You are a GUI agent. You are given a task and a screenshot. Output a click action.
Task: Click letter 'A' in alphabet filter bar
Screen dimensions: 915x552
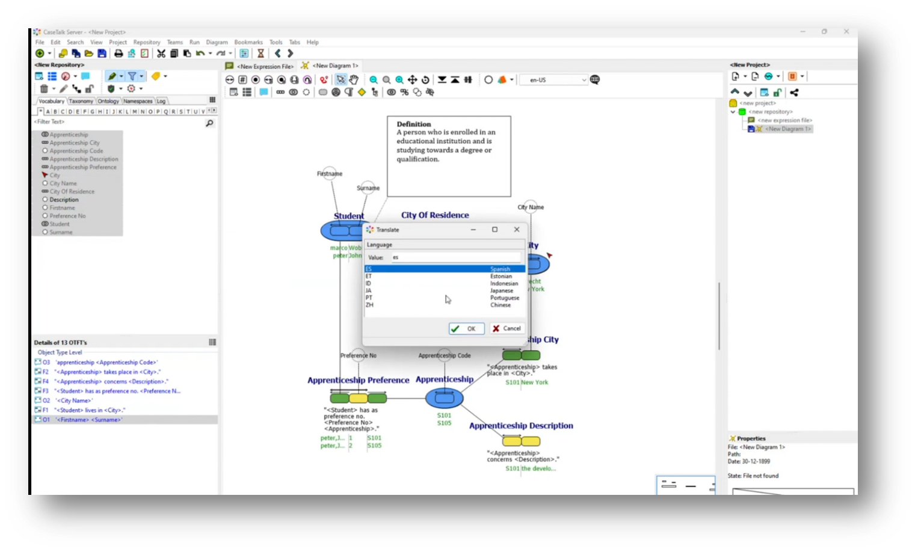tap(48, 111)
